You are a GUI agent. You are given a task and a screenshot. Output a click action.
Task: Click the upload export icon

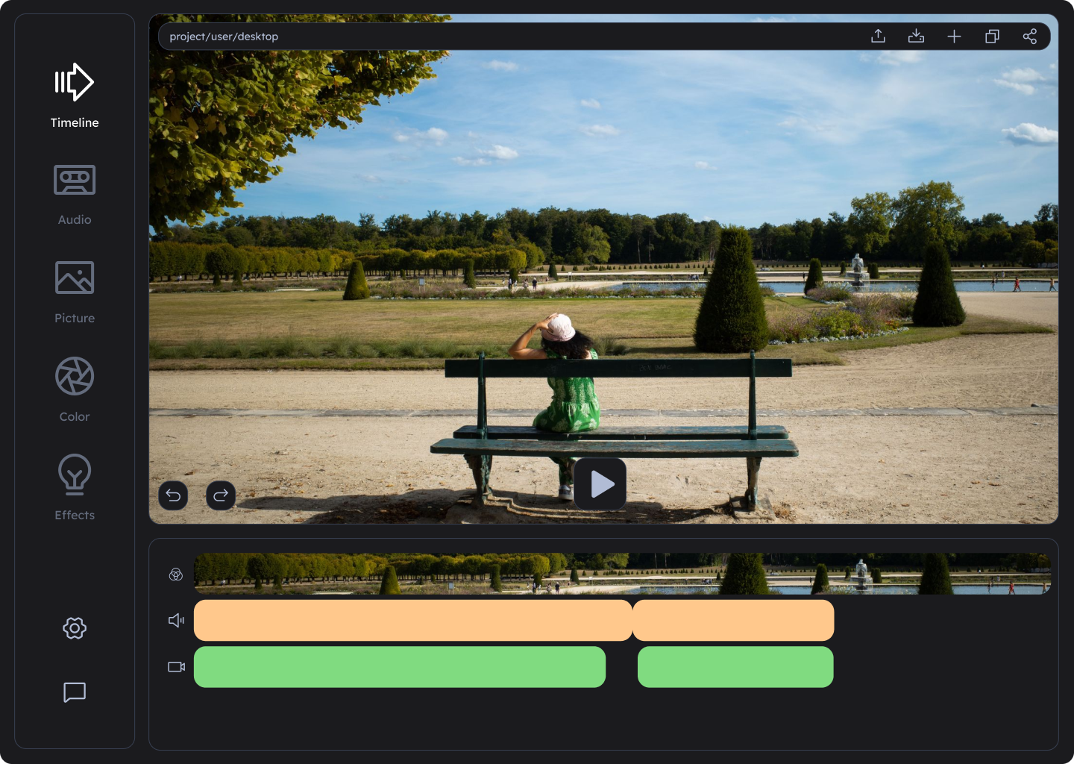[x=879, y=36]
